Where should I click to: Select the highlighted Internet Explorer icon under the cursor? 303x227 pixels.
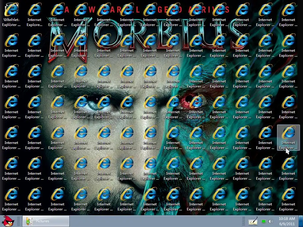[x=288, y=137]
